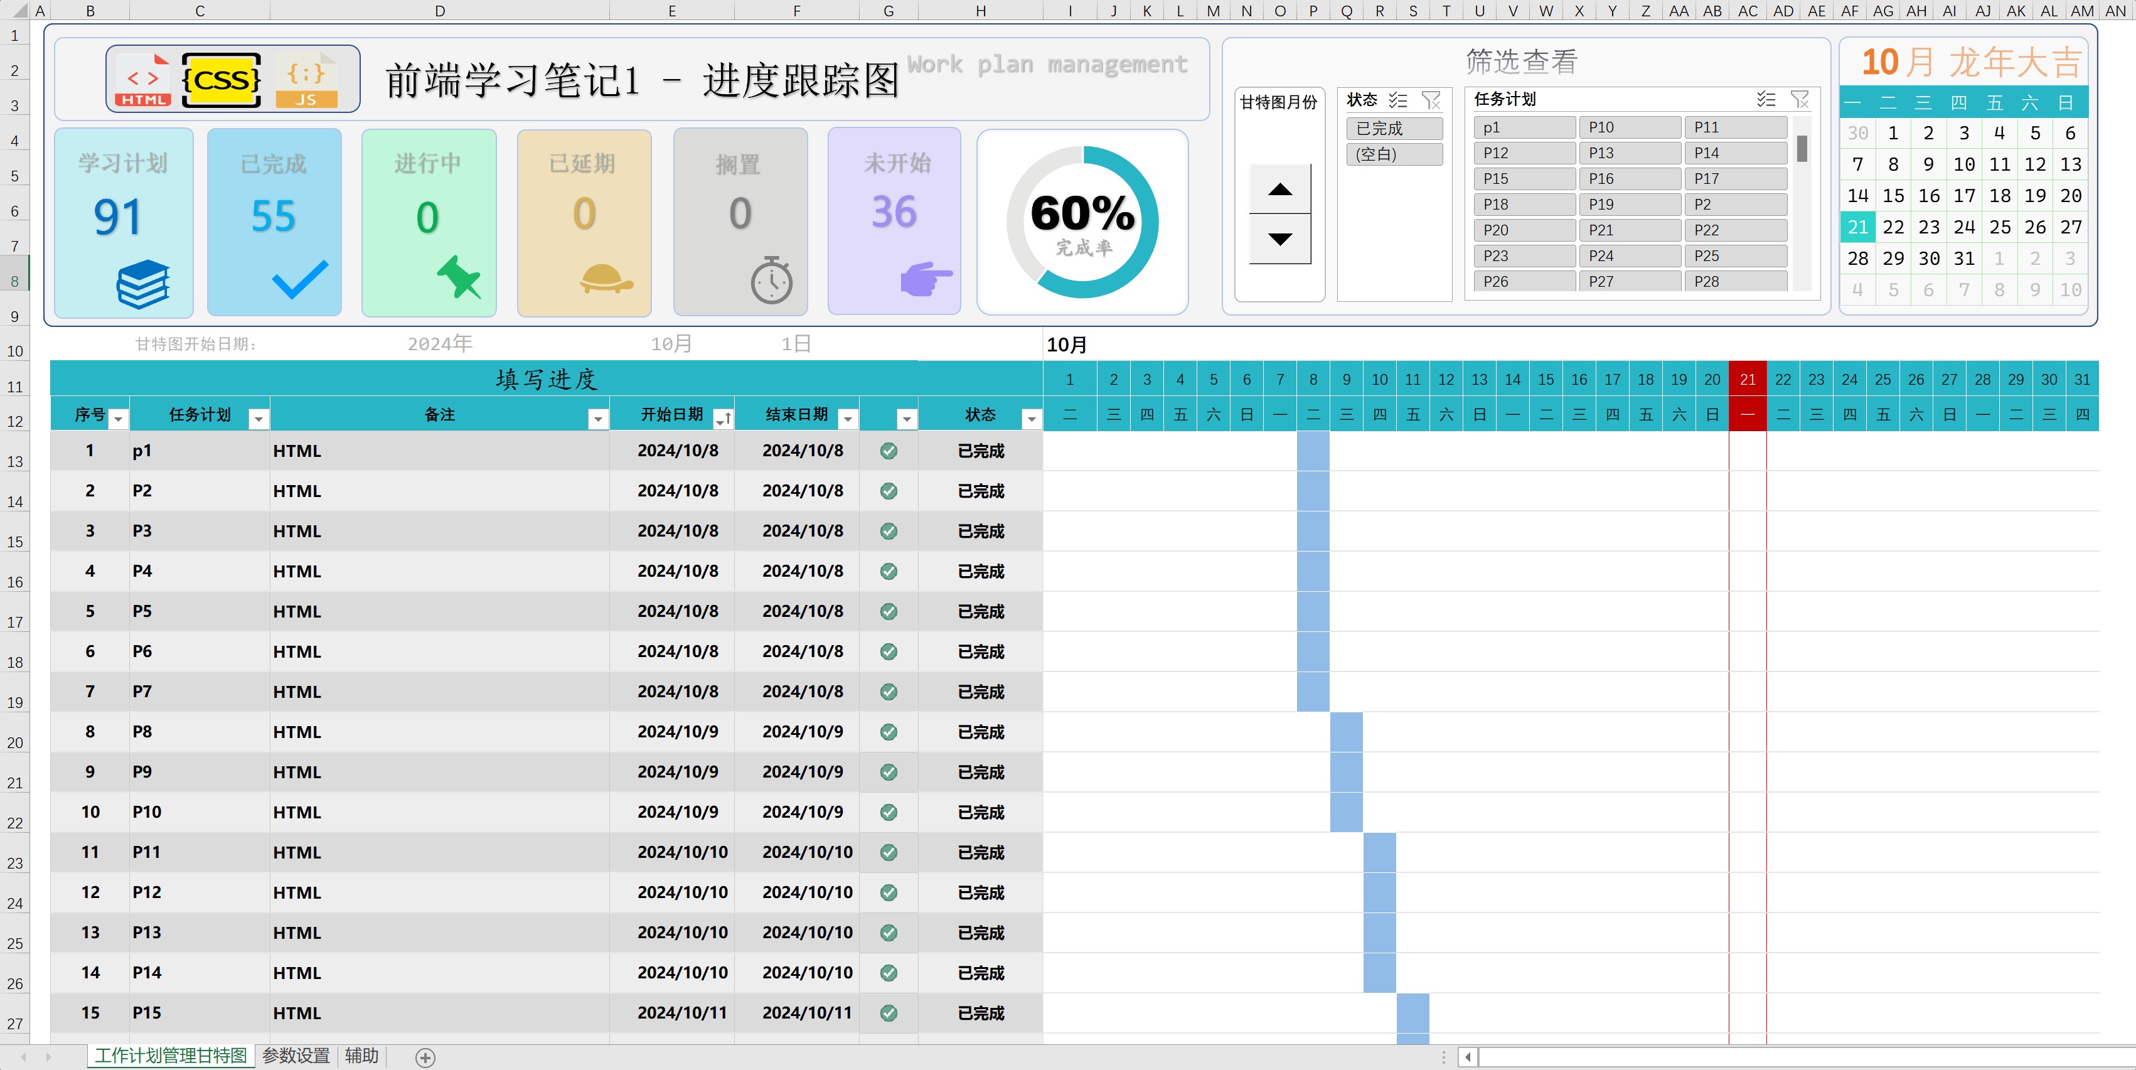The height and width of the screenshot is (1070, 2136).
Task: Click the Gantt bar for P8 row
Action: tap(1346, 732)
